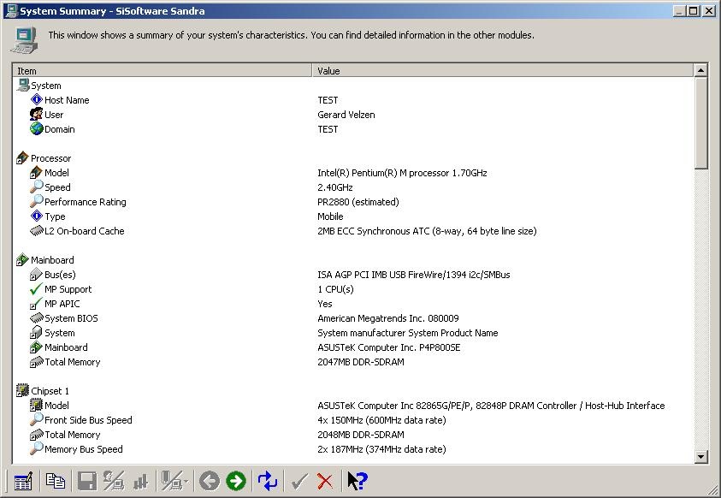Select the Bus(es) row
The width and height of the screenshot is (721, 498).
tap(352, 275)
